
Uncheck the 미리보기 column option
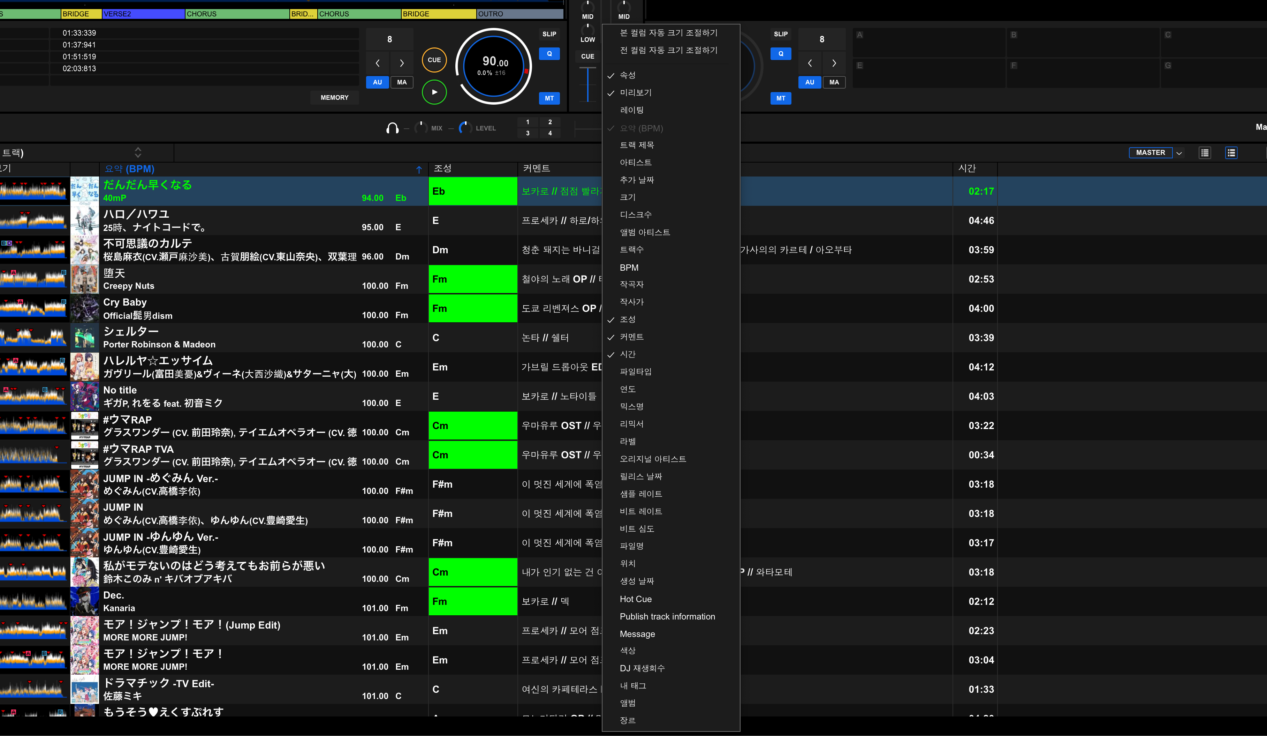(x=635, y=93)
